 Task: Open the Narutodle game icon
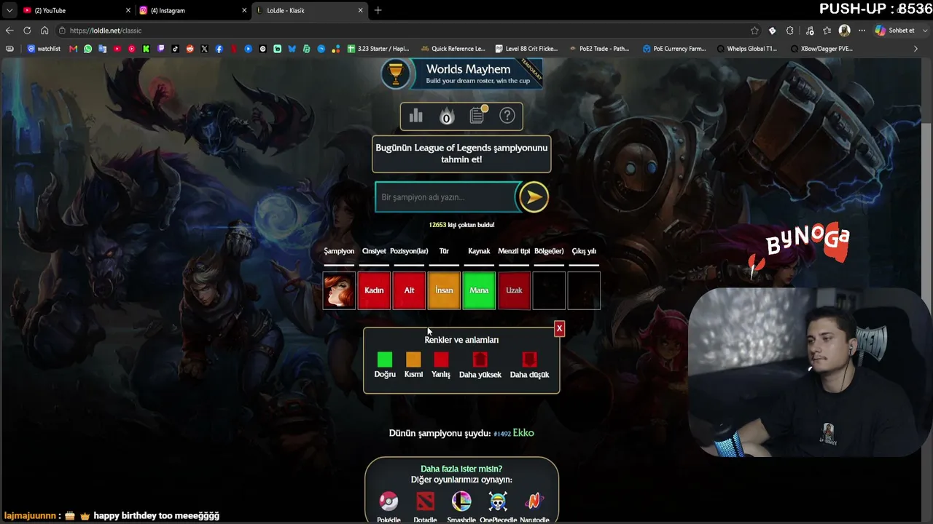(534, 501)
